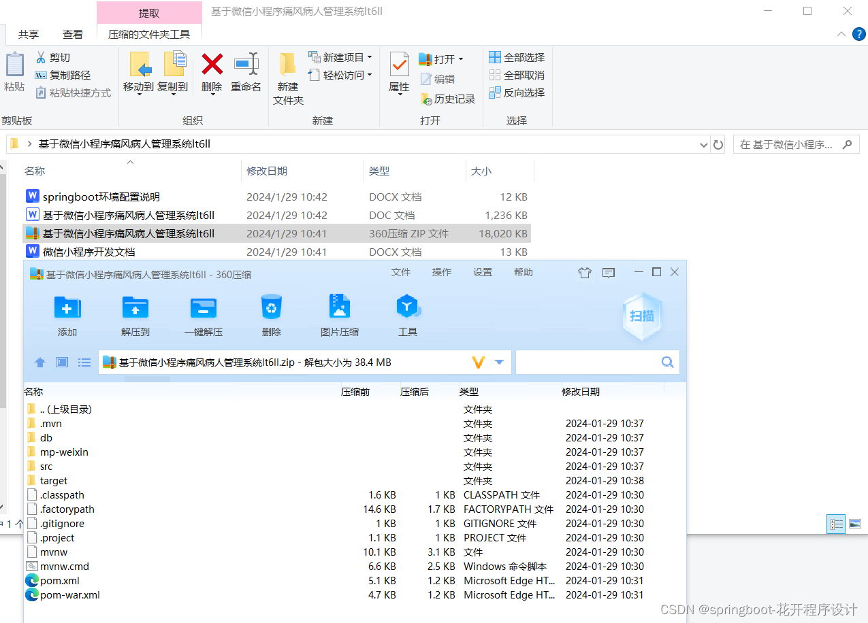Click the Add (添加) icon in 360压缩
This screenshot has height=623, width=868.
coord(67,316)
